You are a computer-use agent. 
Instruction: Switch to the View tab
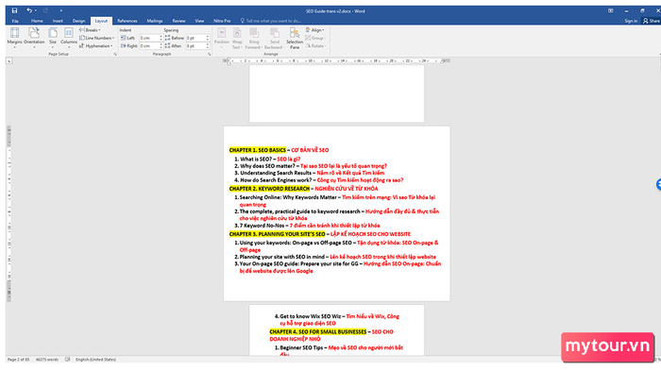[199, 21]
